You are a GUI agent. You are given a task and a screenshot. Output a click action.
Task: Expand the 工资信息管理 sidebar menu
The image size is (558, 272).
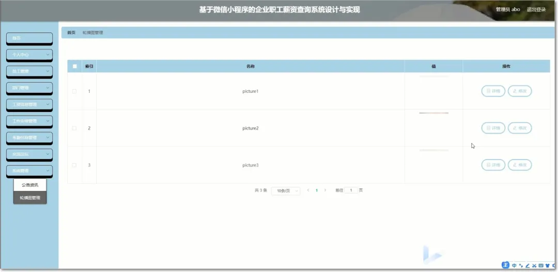point(29,105)
